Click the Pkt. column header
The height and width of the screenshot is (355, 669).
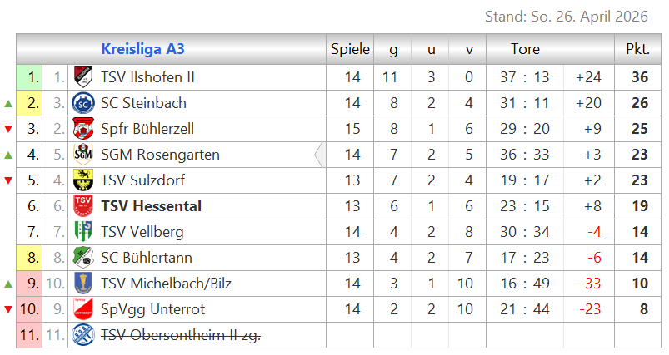pyautogui.click(x=637, y=49)
